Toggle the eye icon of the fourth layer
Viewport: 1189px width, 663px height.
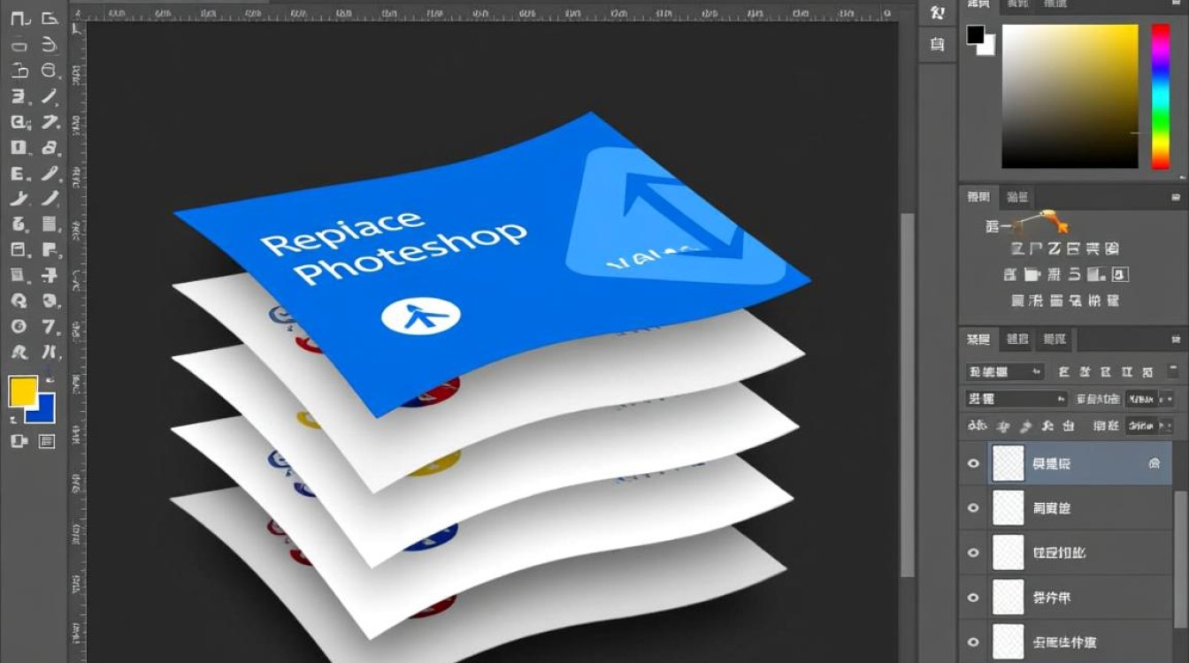pos(973,598)
